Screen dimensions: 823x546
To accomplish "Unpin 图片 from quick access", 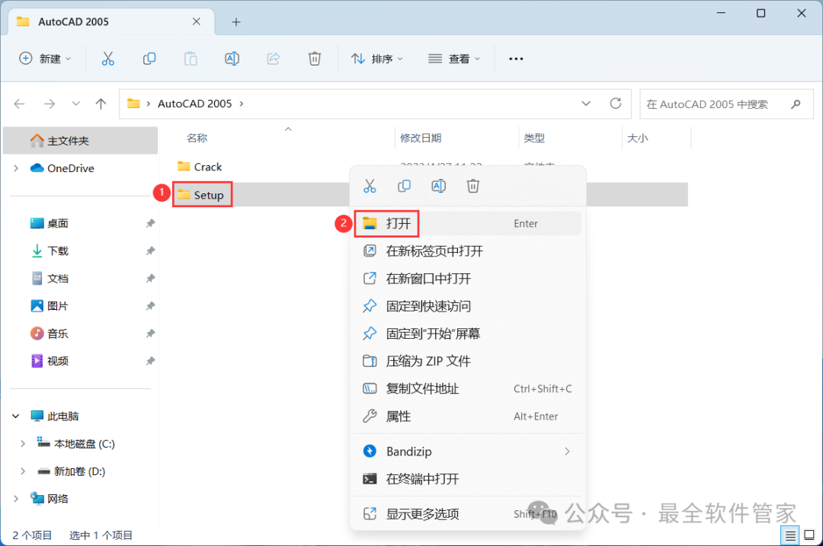I will (x=151, y=306).
